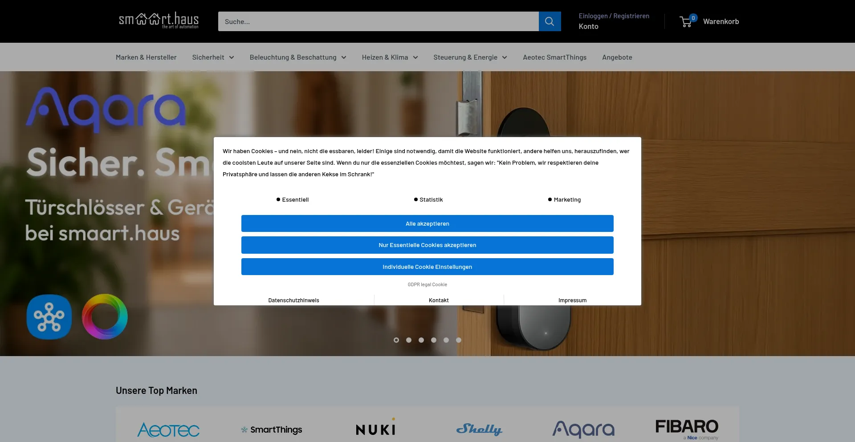Click Alle akzeptieren button
The height and width of the screenshot is (442, 855).
(x=427, y=223)
